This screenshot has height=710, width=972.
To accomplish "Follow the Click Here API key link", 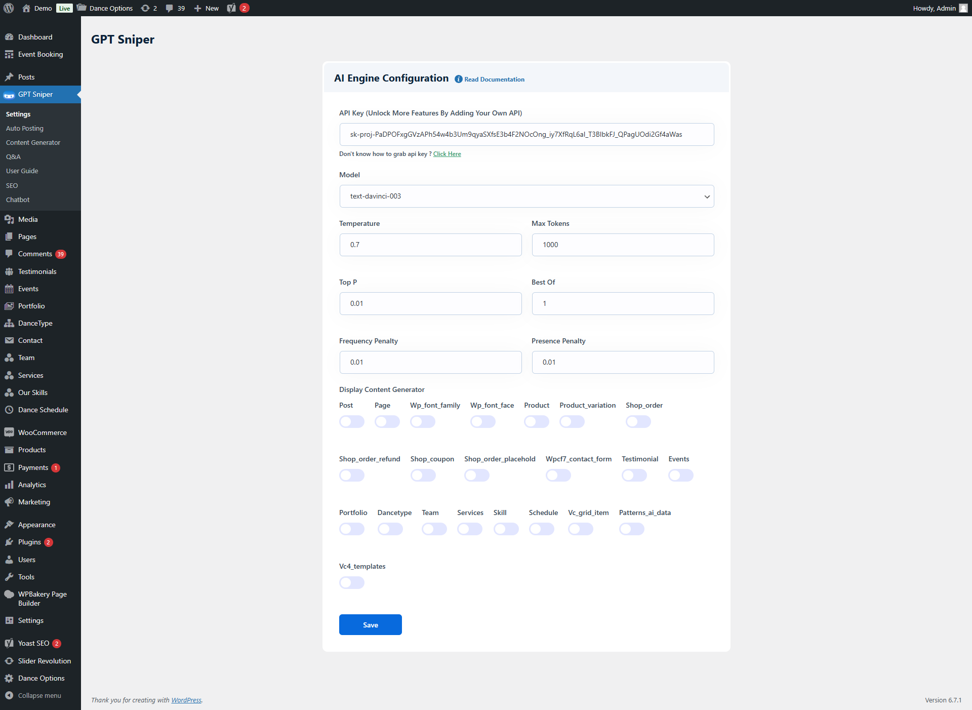I will [447, 154].
